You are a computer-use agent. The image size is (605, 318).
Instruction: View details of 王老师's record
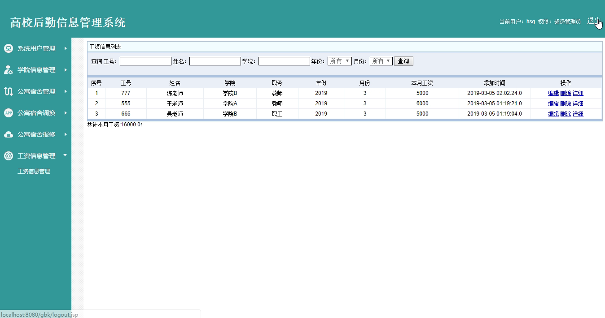pos(578,103)
